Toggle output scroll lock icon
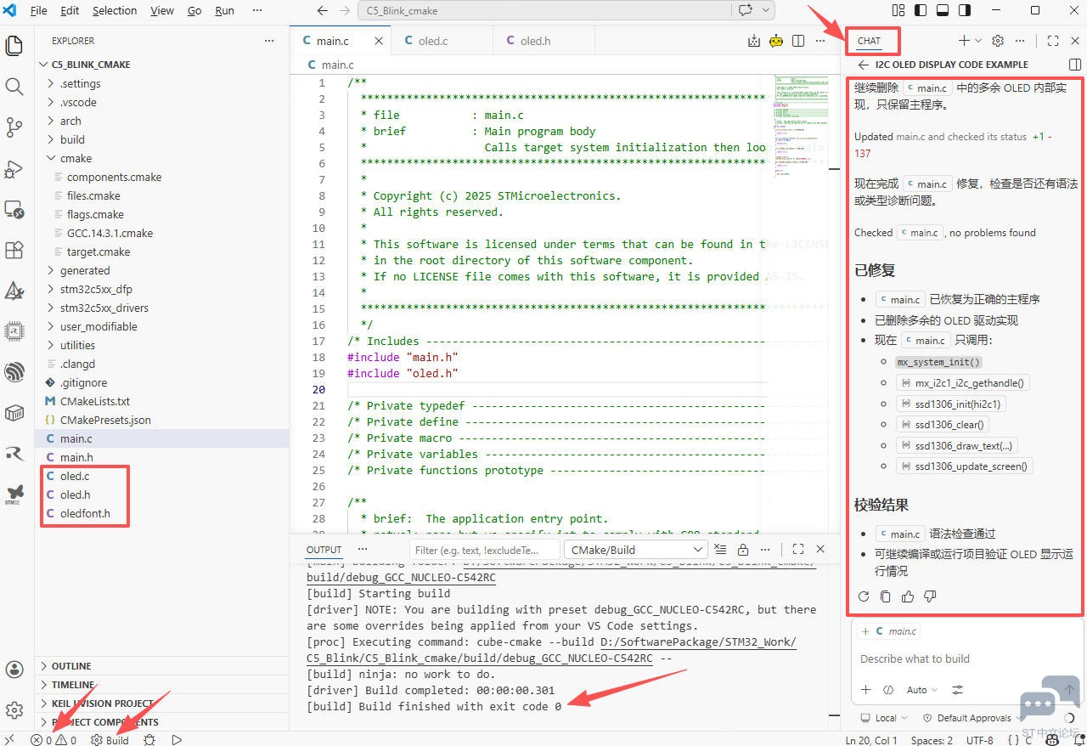This screenshot has width=1087, height=746. click(743, 550)
